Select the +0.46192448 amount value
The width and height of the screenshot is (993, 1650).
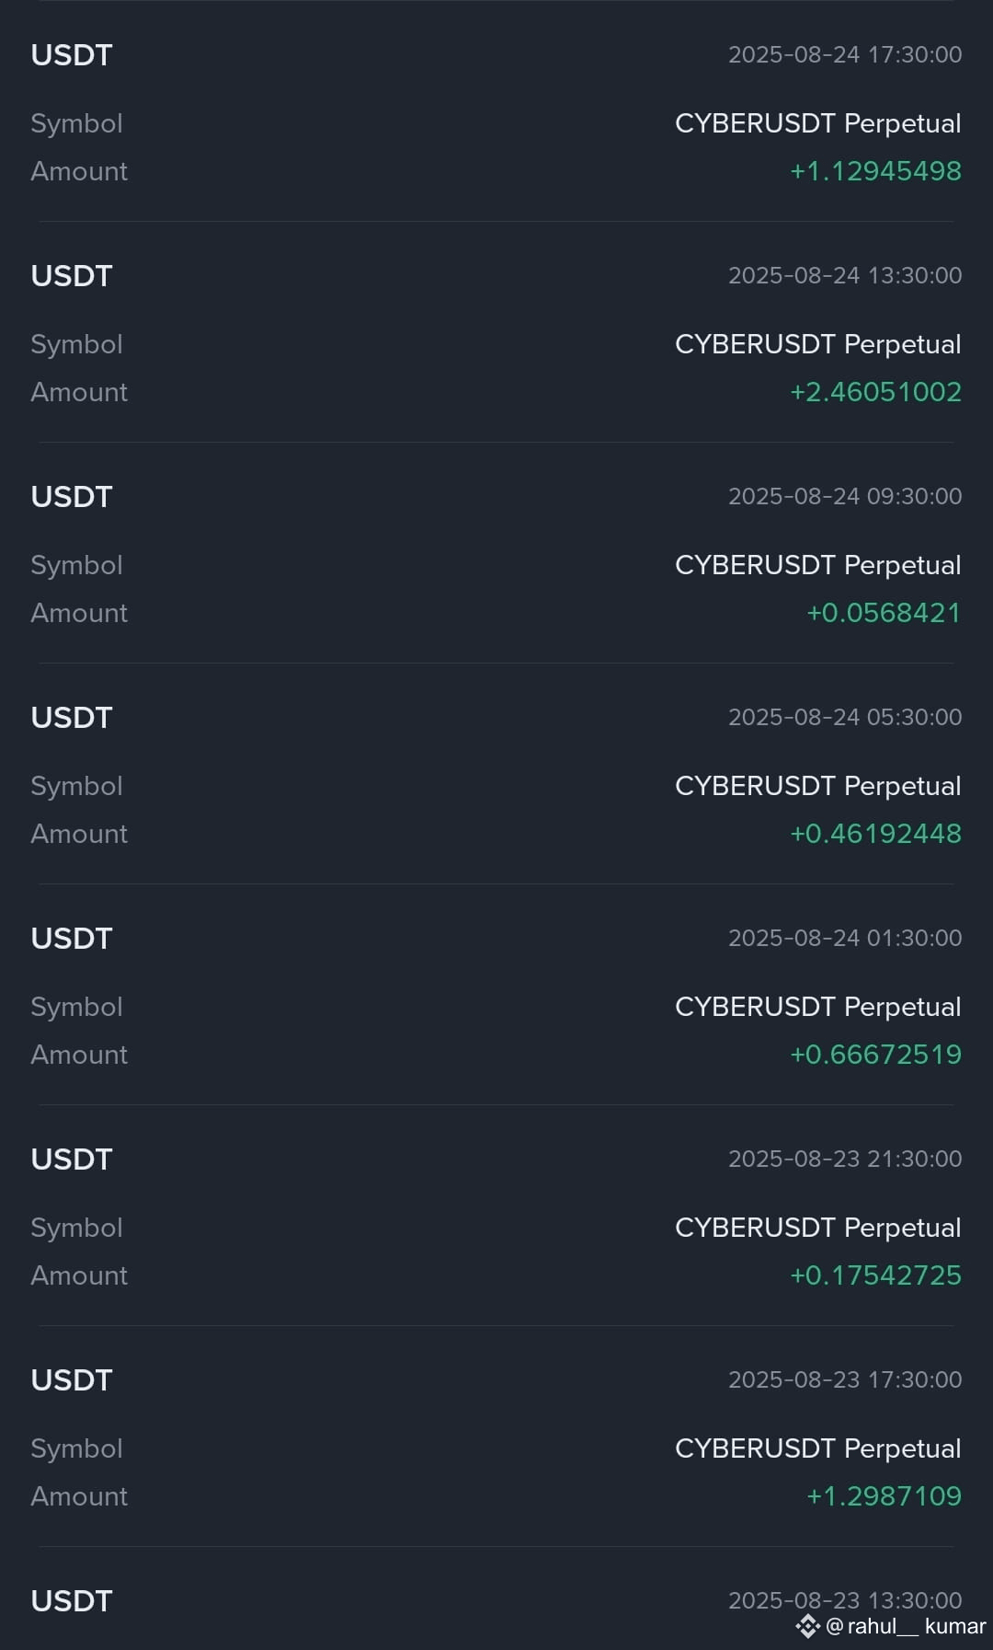click(875, 834)
